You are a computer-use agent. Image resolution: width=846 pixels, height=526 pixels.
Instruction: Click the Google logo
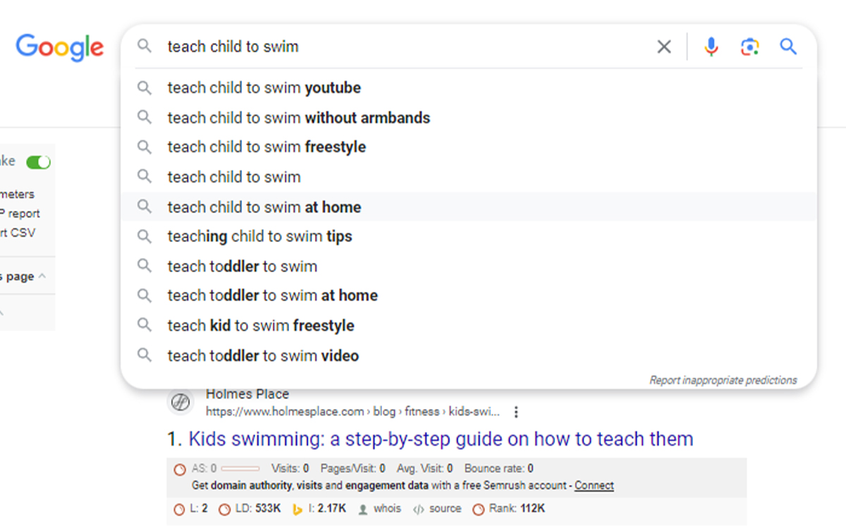(x=60, y=47)
